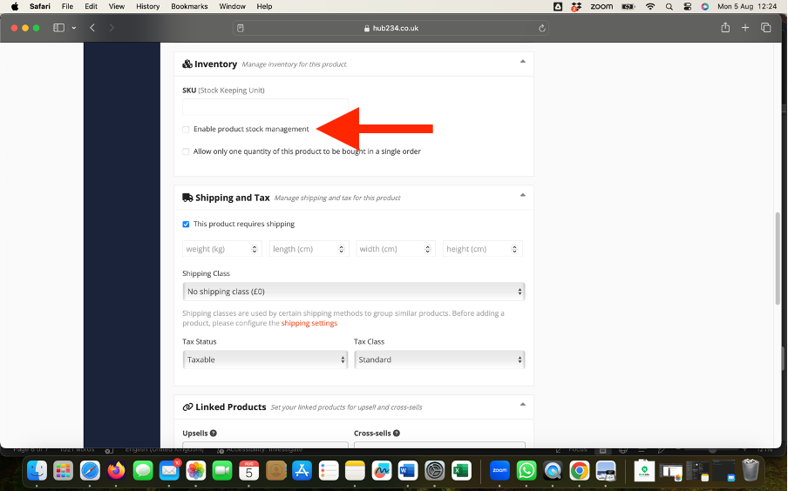The height and width of the screenshot is (491, 788).
Task: Open WhatsApp from the Dock
Action: coord(526,471)
